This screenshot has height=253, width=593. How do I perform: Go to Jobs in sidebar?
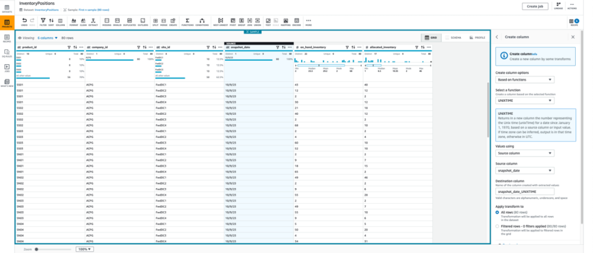pyautogui.click(x=7, y=68)
